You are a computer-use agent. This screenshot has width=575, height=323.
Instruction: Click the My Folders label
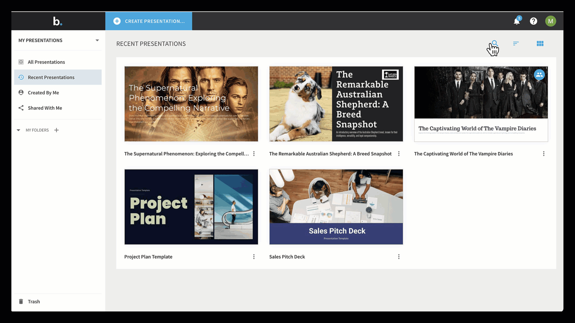37,130
